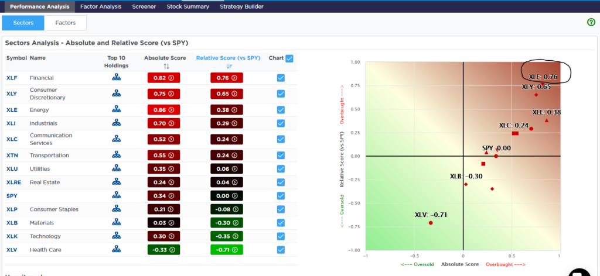The width and height of the screenshot is (600, 276).
Task: Sort by Absolute Score column arrows
Action: coord(166,66)
